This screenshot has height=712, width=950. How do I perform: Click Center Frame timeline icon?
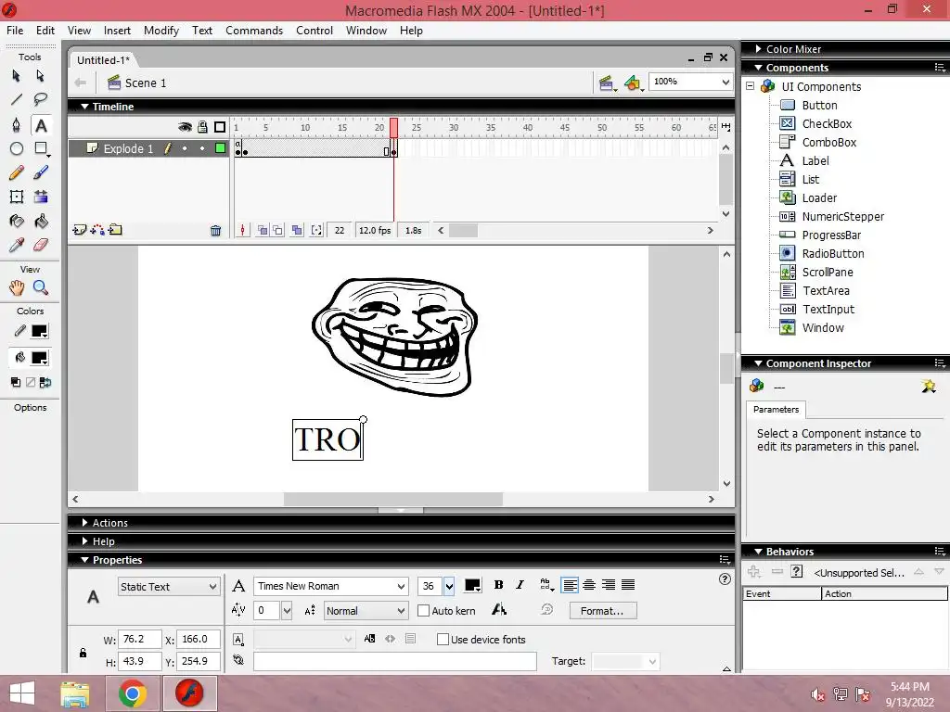click(243, 230)
